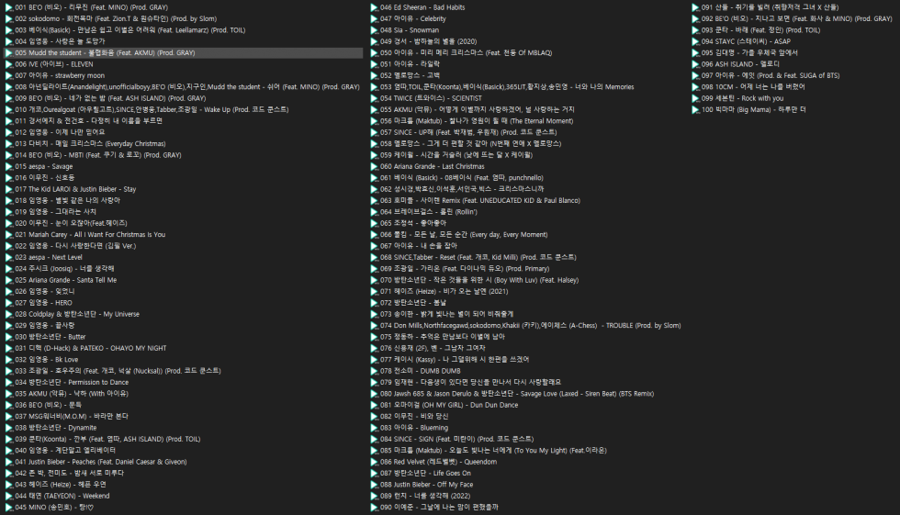Viewport: 900px width, 515px height.
Task: Play icon next to 081 OH MY GIRL - Dun Dun Dance
Action: [375, 405]
